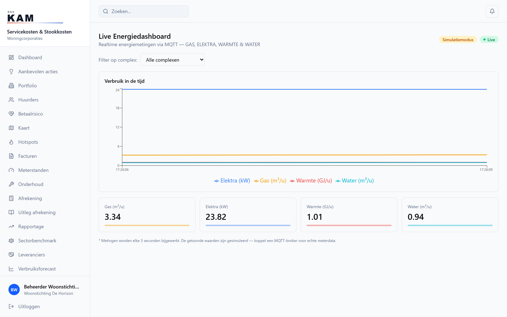Click the Simulatiemodus badge

(458, 40)
